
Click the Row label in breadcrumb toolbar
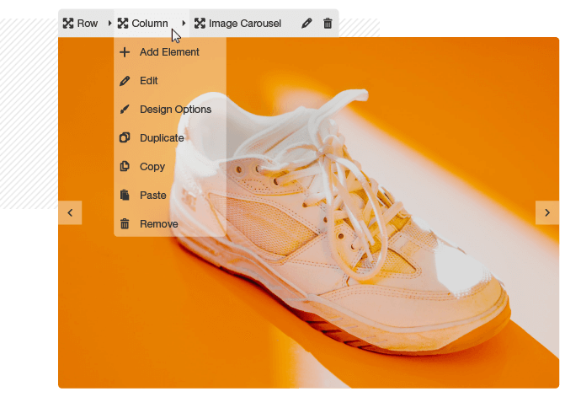tap(88, 24)
